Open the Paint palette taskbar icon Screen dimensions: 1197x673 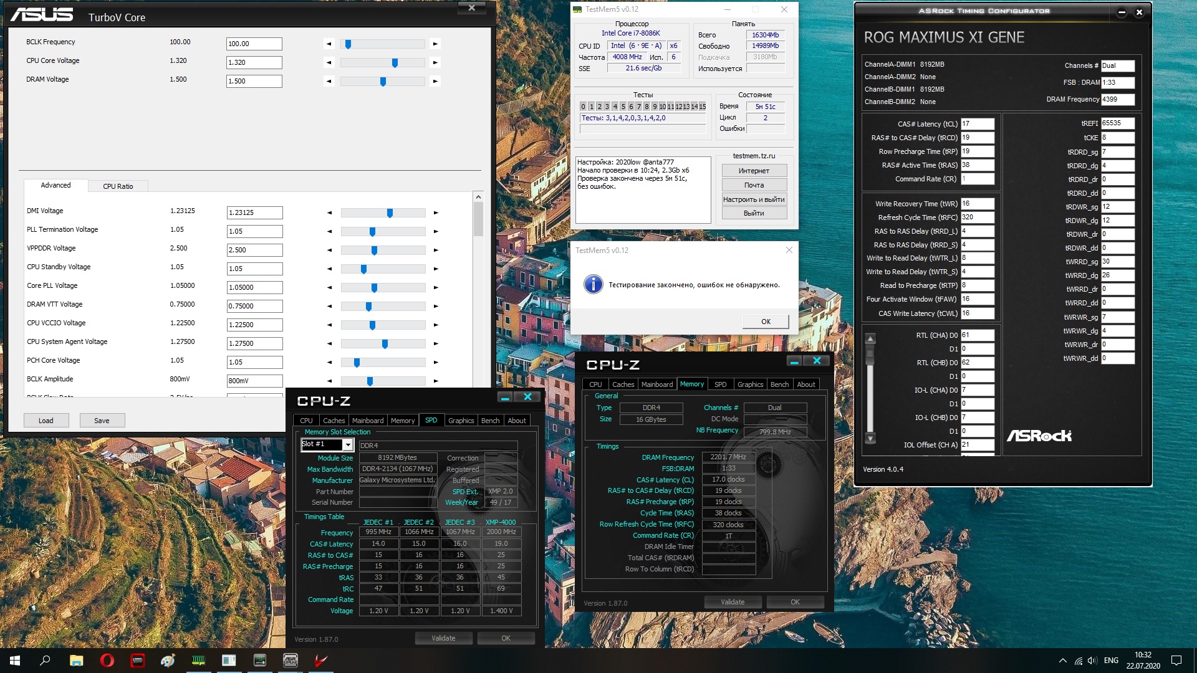[168, 661]
